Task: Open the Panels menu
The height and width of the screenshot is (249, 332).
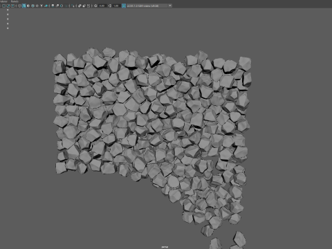Action: click(15, 1)
